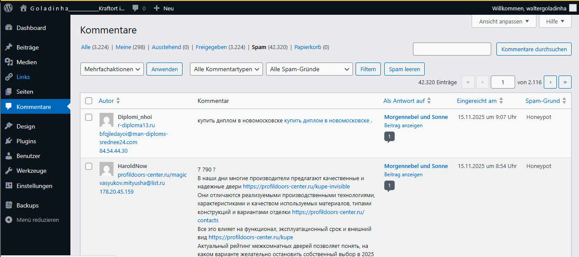Check the Diplomi_nhoi comment checkbox

pyautogui.click(x=89, y=117)
